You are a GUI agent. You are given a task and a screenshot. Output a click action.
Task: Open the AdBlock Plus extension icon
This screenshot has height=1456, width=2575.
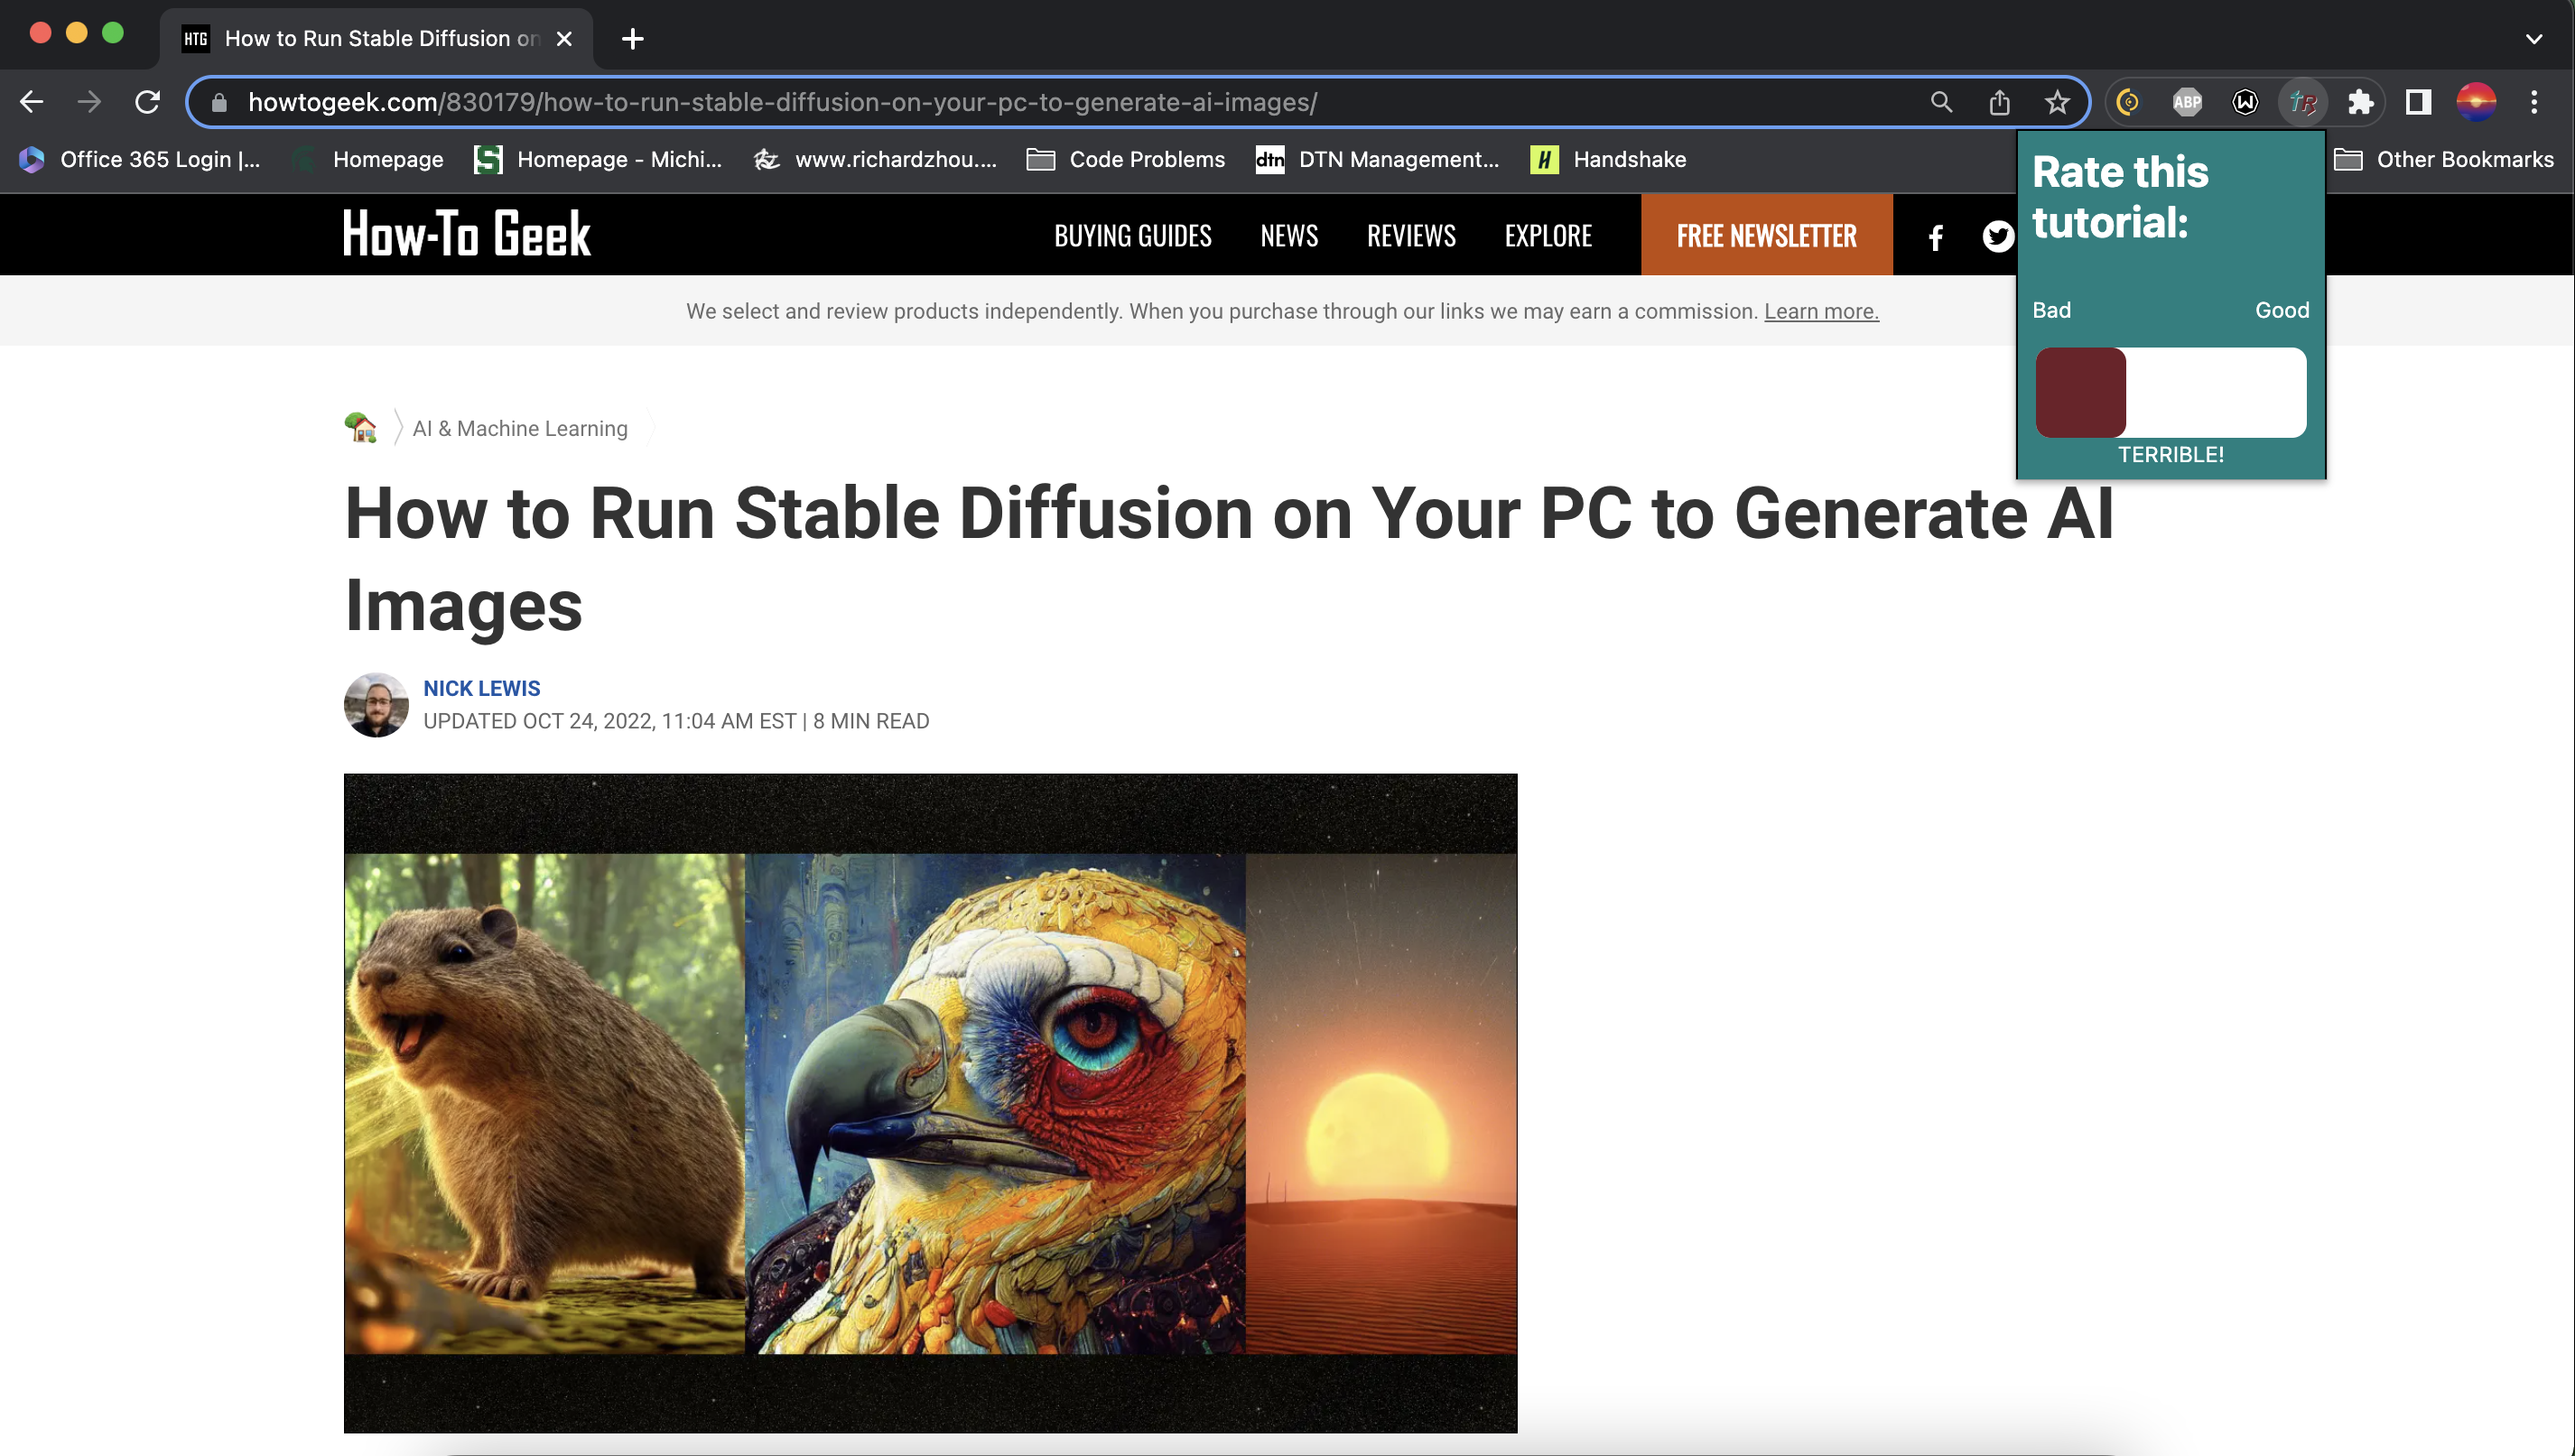[2186, 102]
